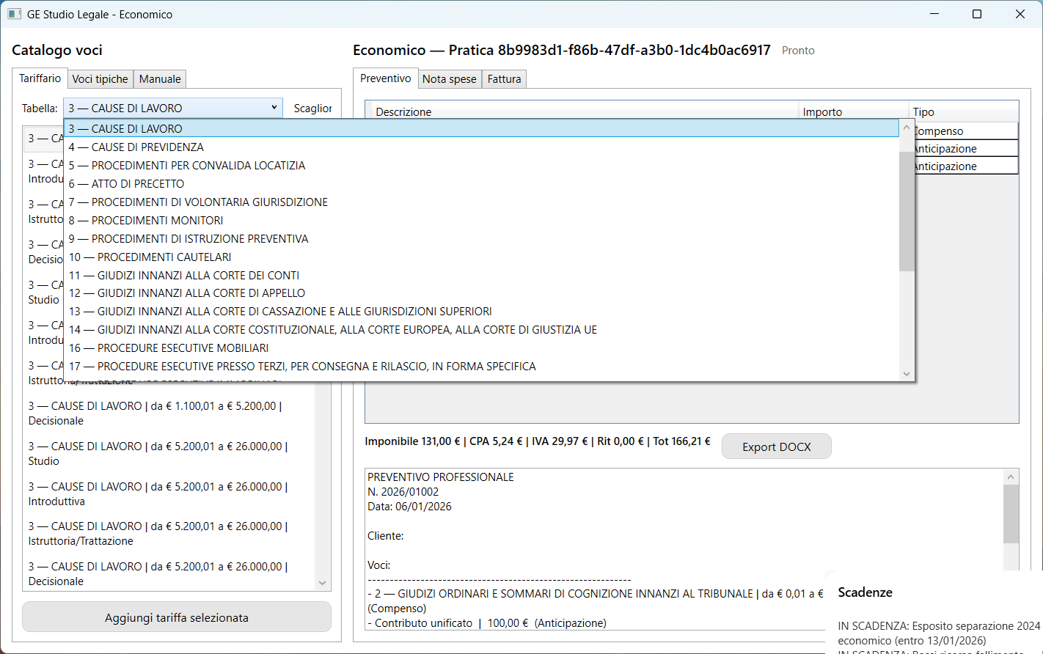1043x654 pixels.
Task: Pick 10 — PROCEDIMENTI CAUTELARI entry
Action: [150, 257]
